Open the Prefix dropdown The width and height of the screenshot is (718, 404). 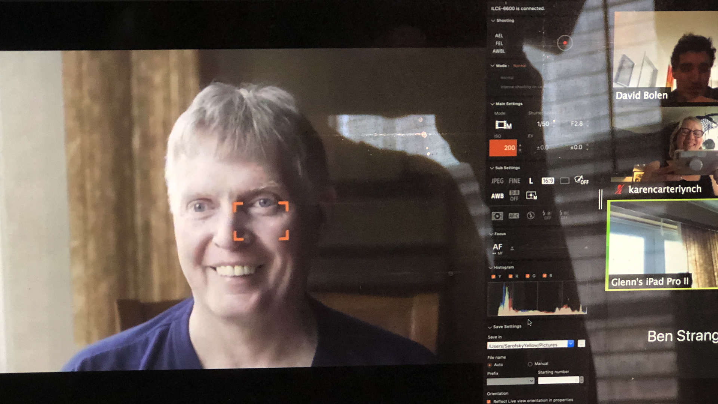(x=510, y=381)
